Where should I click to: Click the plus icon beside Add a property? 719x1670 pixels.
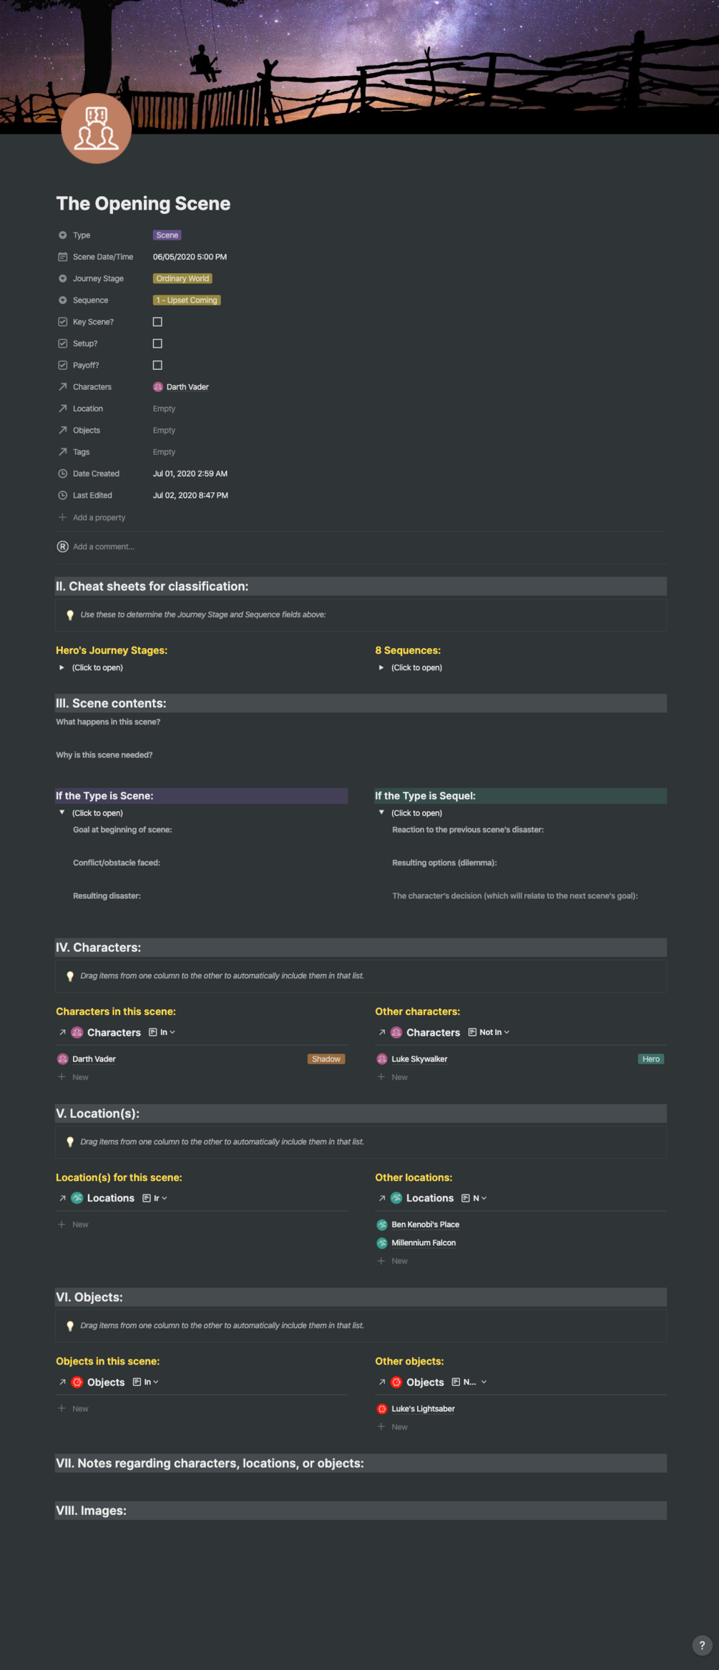coord(62,518)
